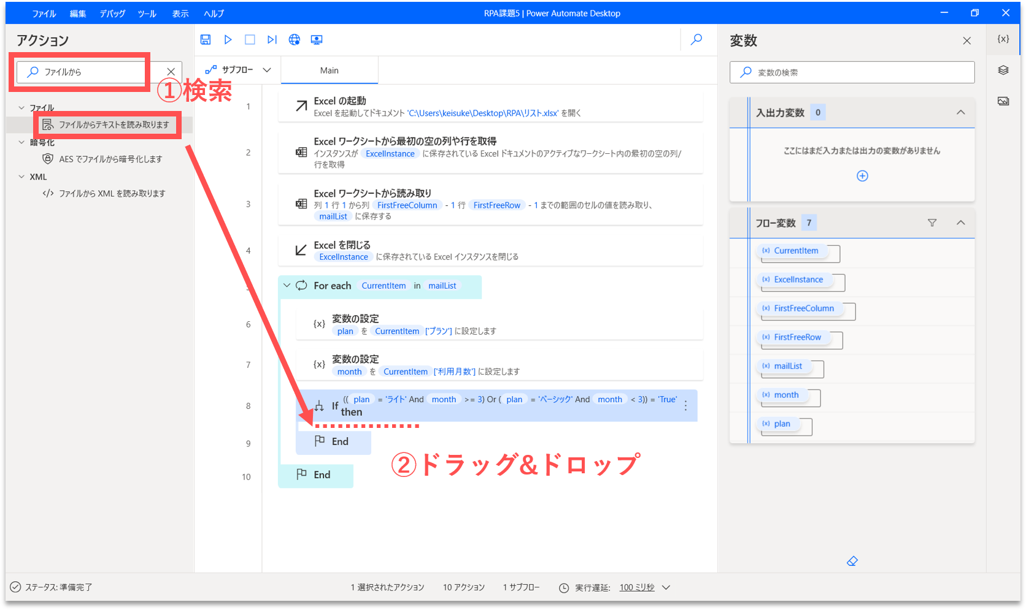Click the 100 ミリ秒 run delay link

click(636, 587)
